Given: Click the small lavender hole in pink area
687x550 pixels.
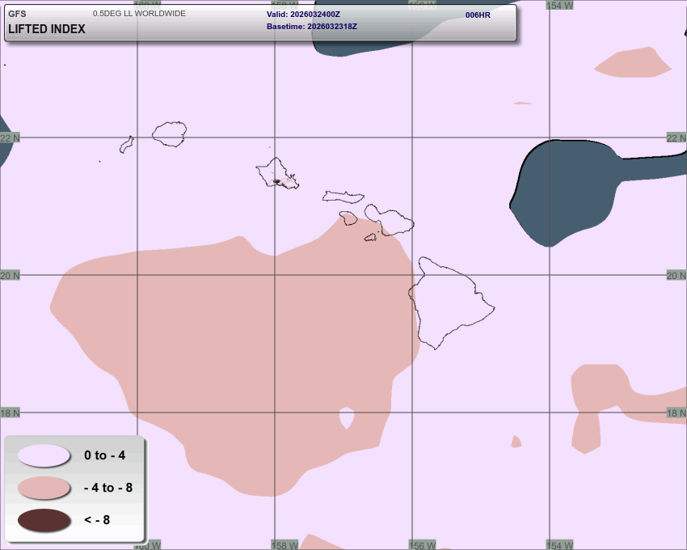Looking at the screenshot, I should (x=347, y=418).
